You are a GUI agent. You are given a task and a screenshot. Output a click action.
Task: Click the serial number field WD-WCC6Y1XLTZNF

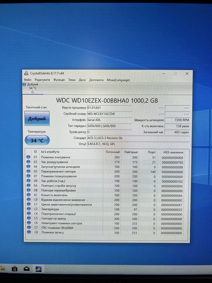pyautogui.click(x=109, y=114)
